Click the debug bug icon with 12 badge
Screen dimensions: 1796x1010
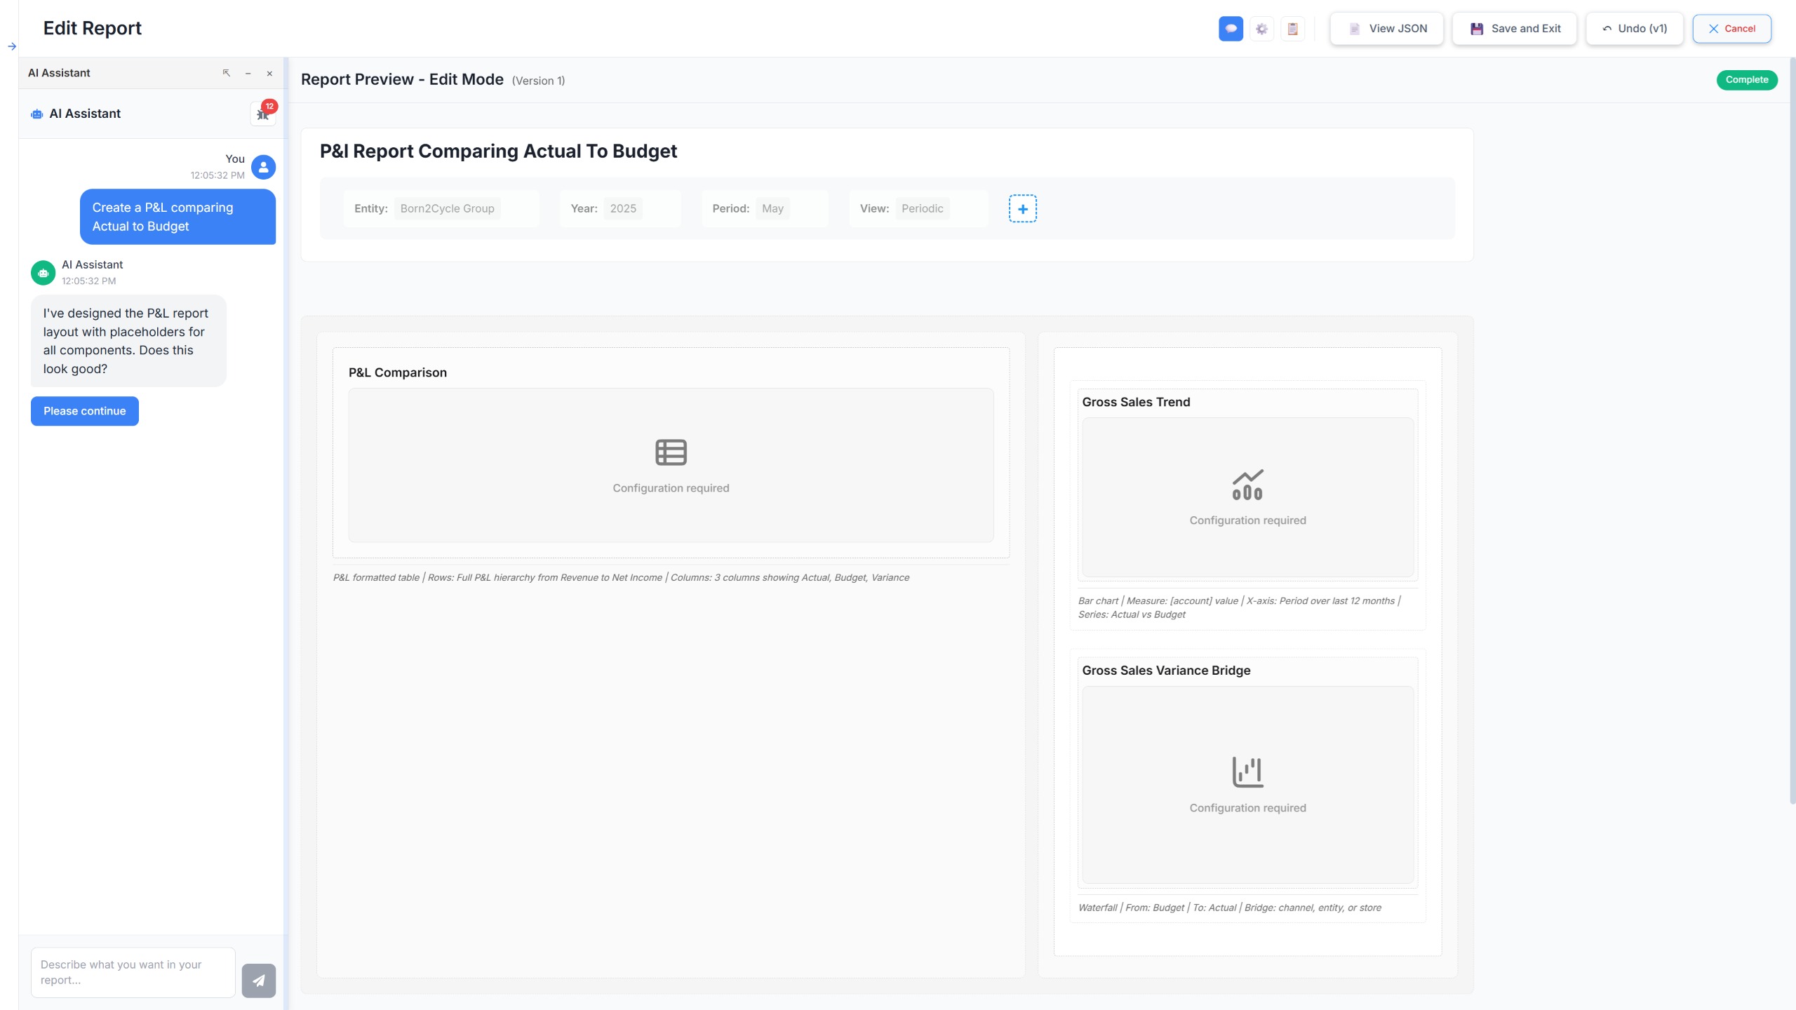[x=263, y=114]
